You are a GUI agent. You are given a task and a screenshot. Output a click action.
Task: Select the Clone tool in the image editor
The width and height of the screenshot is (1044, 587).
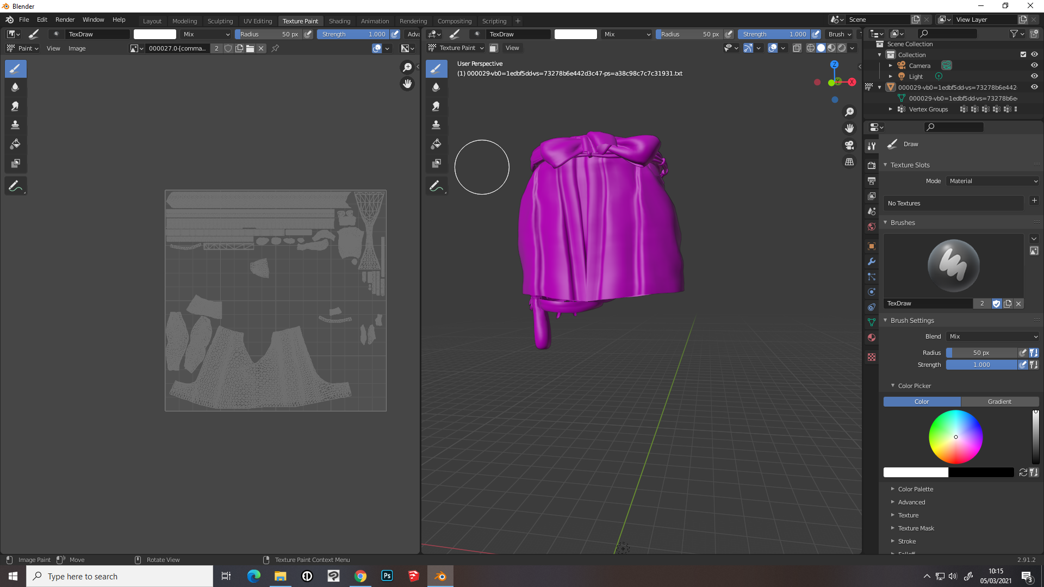(15, 125)
